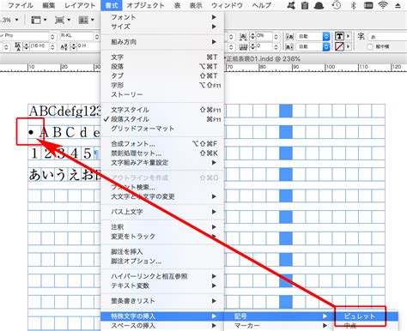The height and width of the screenshot is (331, 407).
Task: Click the leading icon in control panel
Action: point(18,46)
